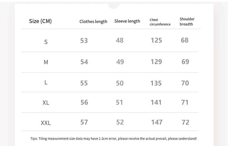Select the XXL size row label
The height and width of the screenshot is (146, 228).
[46, 123]
